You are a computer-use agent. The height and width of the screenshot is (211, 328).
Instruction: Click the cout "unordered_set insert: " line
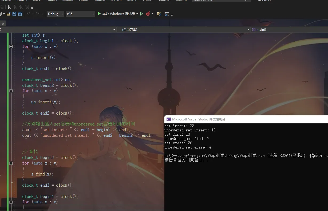click(x=88, y=135)
